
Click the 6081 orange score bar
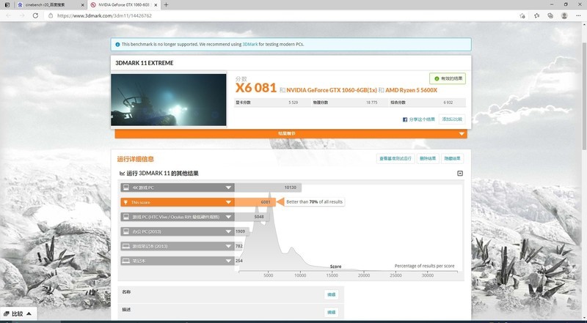[x=255, y=202]
